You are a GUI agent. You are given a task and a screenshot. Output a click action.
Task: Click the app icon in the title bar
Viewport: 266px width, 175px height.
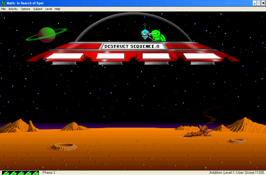pyautogui.click(x=3, y=3)
